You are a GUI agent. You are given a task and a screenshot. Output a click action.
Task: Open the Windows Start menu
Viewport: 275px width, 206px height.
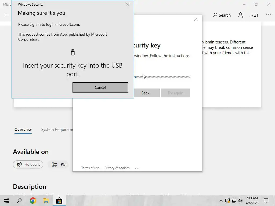pyautogui.click(x=6, y=201)
